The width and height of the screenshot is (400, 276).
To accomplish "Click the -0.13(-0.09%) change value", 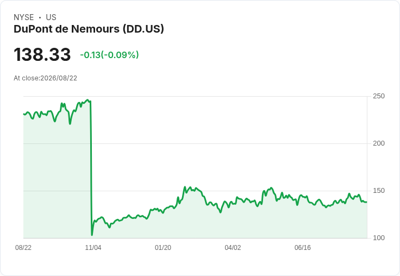I will (109, 55).
